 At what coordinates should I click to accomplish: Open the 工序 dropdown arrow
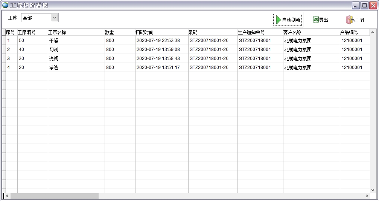coord(55,18)
